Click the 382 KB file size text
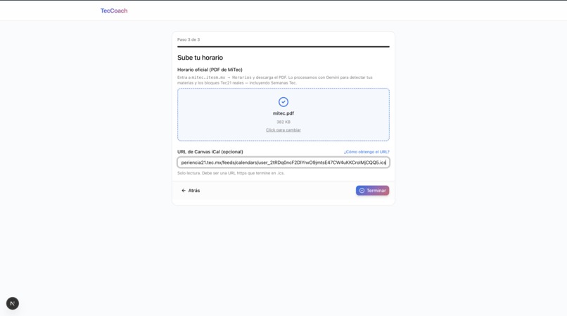The height and width of the screenshot is (316, 567). click(x=283, y=122)
